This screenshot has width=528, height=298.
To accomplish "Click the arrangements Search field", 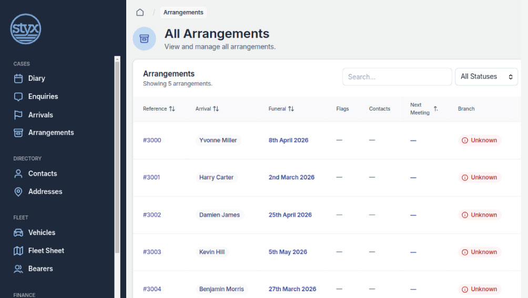I will coord(397,77).
